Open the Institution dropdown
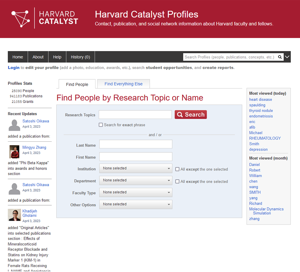300x272 pixels. (136, 169)
